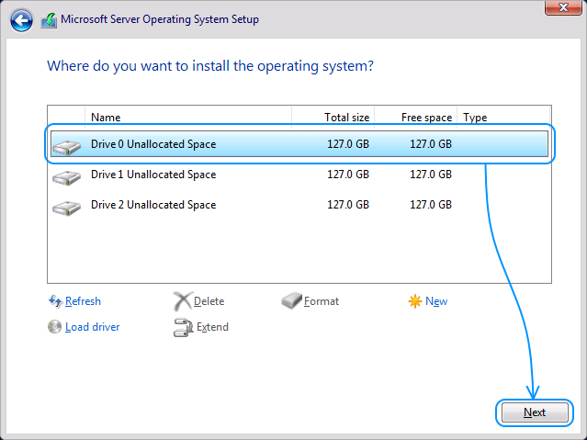Select Drive 2 Unallocated Space row
The height and width of the screenshot is (440, 587).
coord(299,205)
